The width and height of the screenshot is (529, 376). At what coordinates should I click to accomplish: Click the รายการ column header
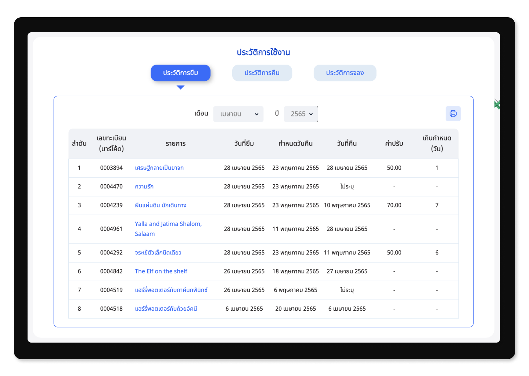tap(176, 144)
